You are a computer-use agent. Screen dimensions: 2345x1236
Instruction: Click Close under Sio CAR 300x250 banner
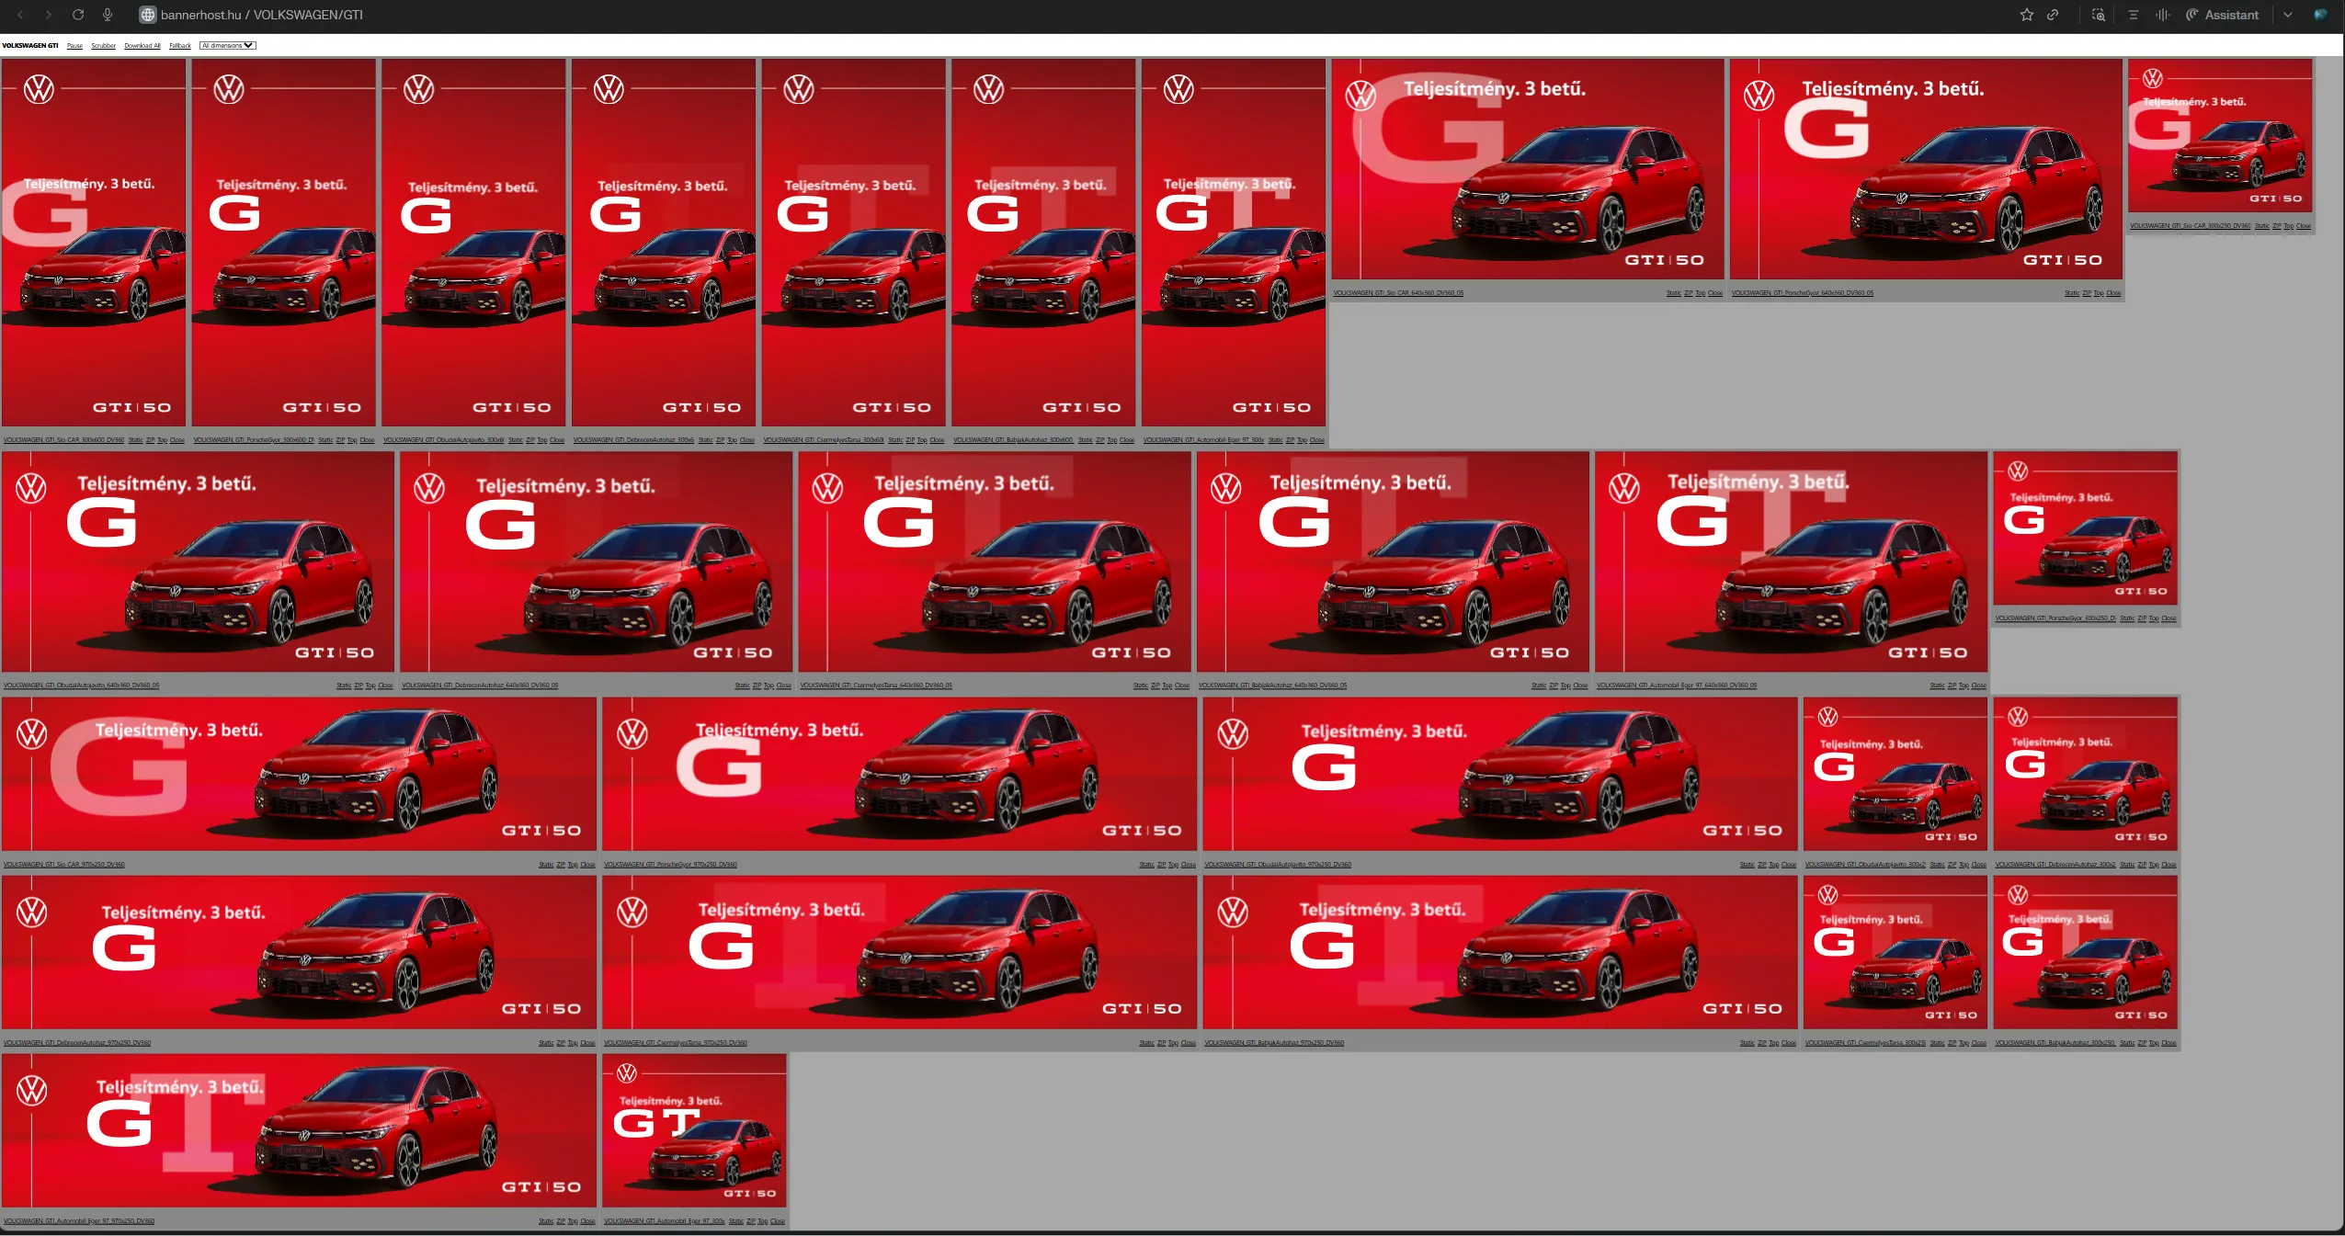[2304, 226]
